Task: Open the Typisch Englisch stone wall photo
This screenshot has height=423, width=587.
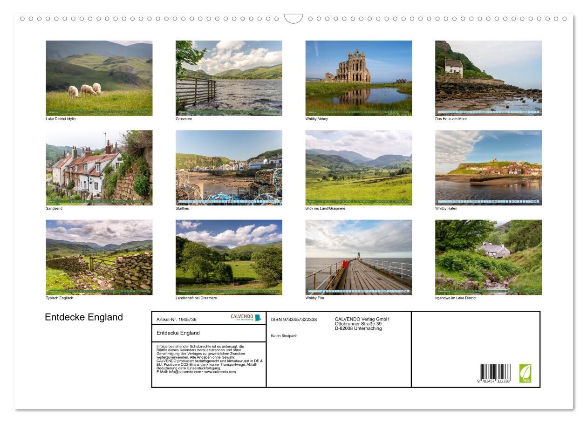Action: click(x=99, y=257)
